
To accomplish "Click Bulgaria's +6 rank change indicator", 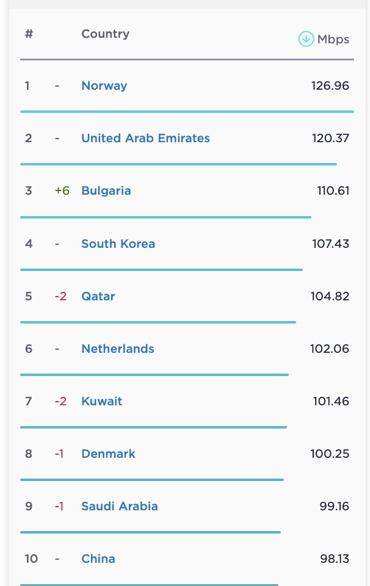I will [x=62, y=190].
